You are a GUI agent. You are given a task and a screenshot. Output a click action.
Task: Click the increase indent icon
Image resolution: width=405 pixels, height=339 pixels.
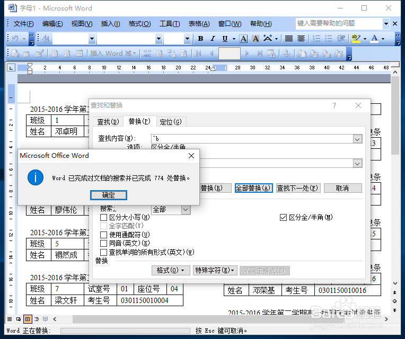pyautogui.click(x=341, y=39)
